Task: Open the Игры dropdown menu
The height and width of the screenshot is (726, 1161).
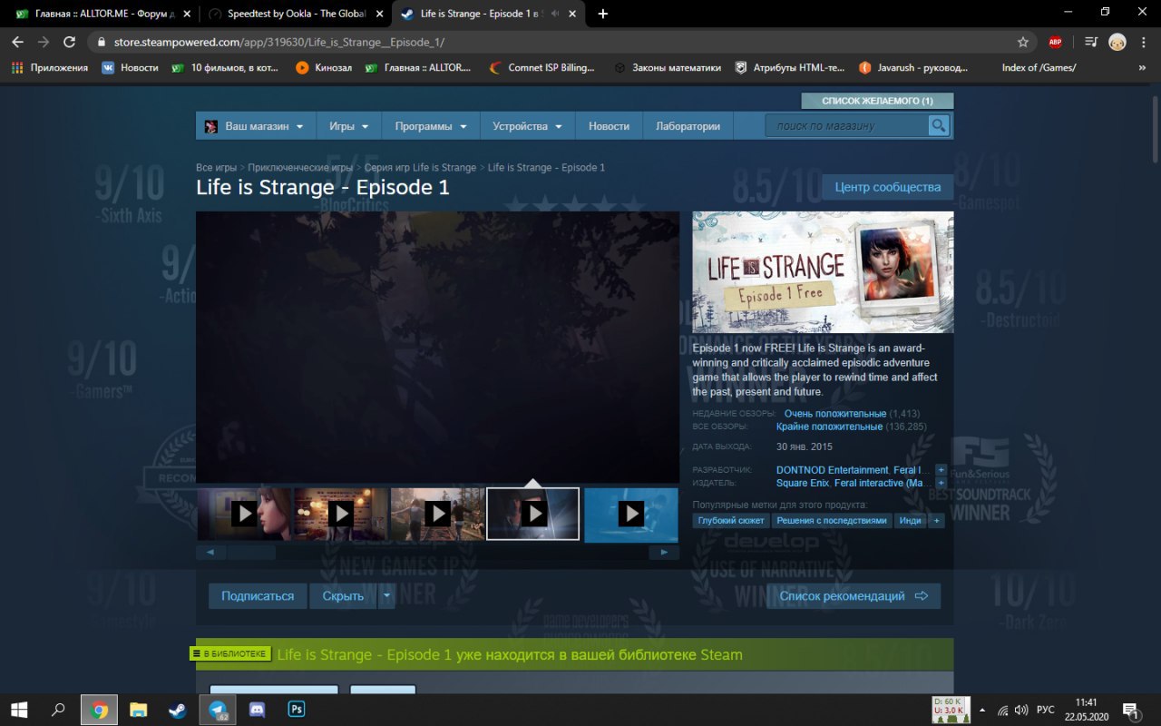Action: point(348,126)
